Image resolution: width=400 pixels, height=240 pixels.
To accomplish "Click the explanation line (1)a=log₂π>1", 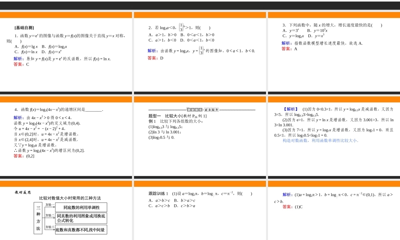I will [x=334, y=198].
